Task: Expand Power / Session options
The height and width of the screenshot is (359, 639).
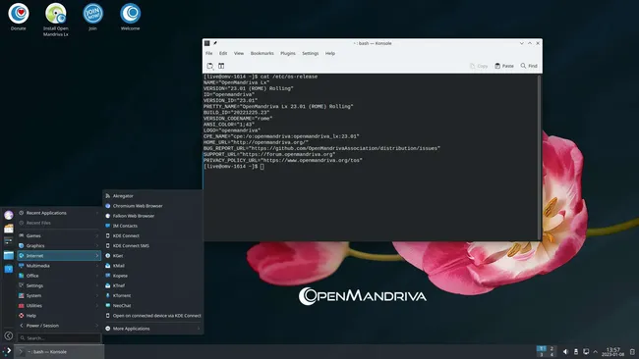Action: 59,326
